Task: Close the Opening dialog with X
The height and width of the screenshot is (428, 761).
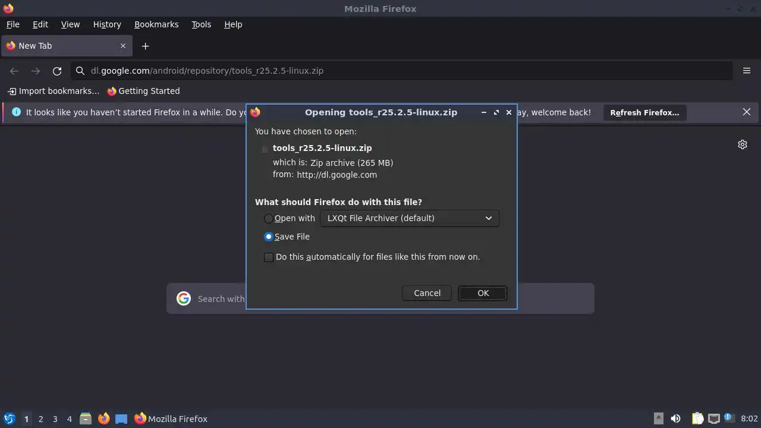Action: (x=509, y=112)
